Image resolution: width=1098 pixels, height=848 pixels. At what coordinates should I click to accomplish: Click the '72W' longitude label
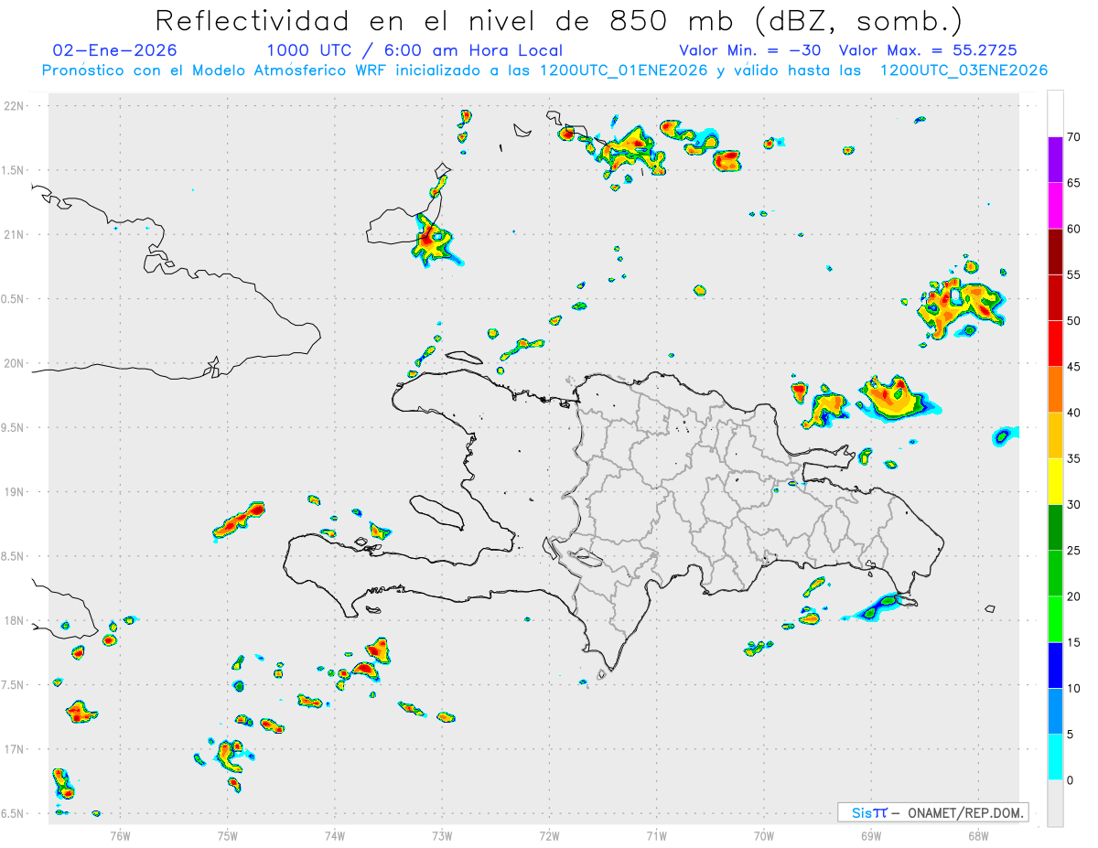pos(549,835)
